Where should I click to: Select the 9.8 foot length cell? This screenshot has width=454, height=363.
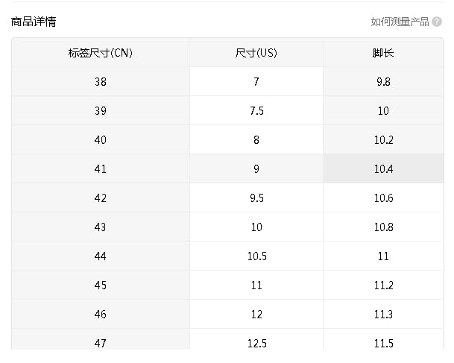coord(383,82)
